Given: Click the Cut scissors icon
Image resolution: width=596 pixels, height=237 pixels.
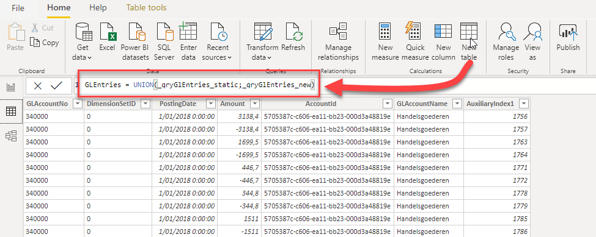Looking at the screenshot, I should (x=35, y=28).
